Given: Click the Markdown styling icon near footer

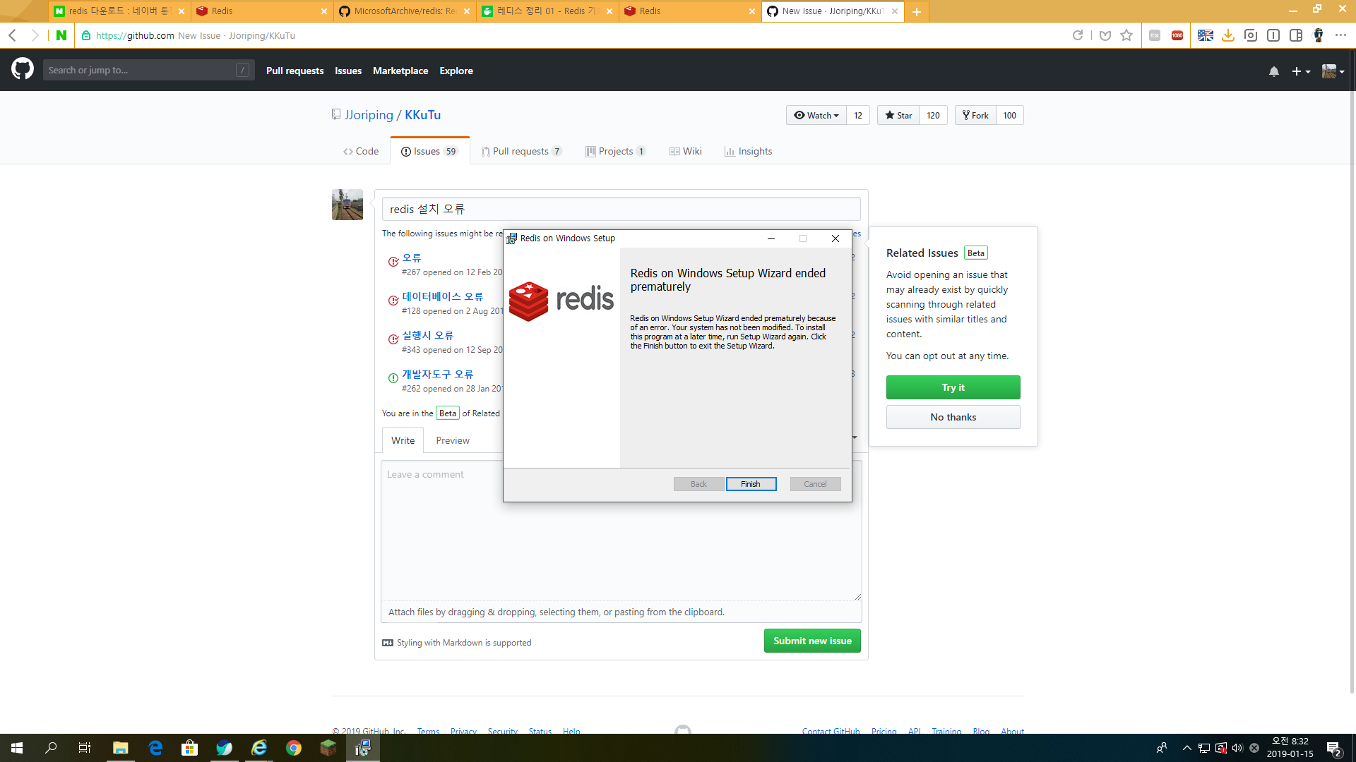Looking at the screenshot, I should coord(387,642).
